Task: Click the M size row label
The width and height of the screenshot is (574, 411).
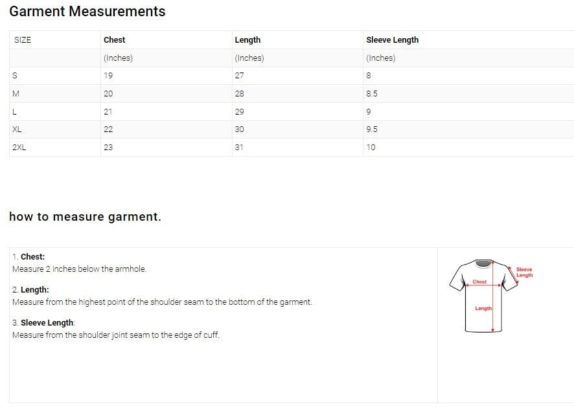Action: pos(16,93)
